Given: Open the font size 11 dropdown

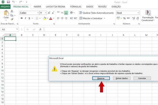Looking at the screenshot, I should click(x=46, y=13).
